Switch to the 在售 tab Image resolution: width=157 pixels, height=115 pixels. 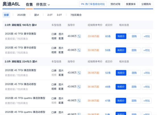tap(29, 5)
